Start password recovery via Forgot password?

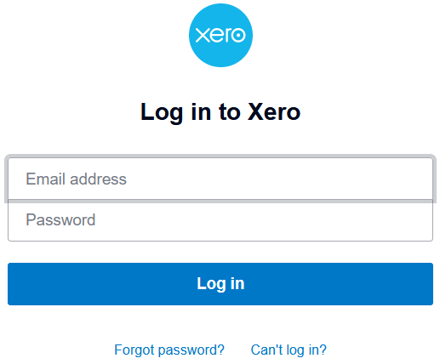pos(169,350)
